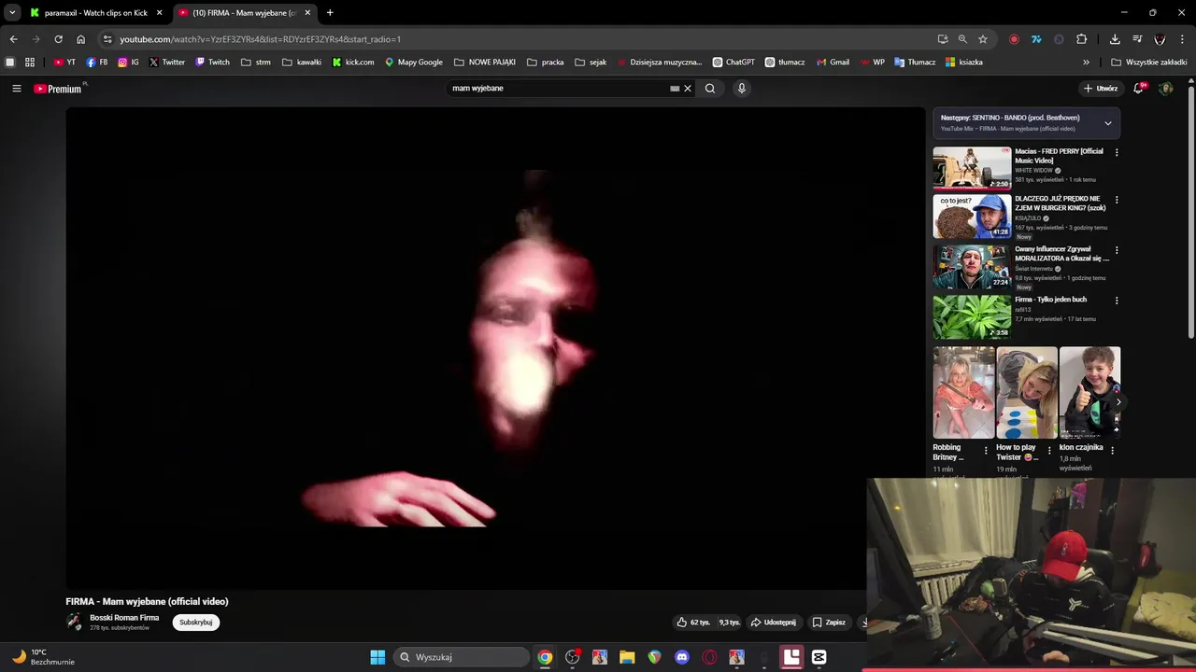Viewport: 1196px width, 672px height.
Task: Bookmark this page with the star
Action: tap(983, 39)
